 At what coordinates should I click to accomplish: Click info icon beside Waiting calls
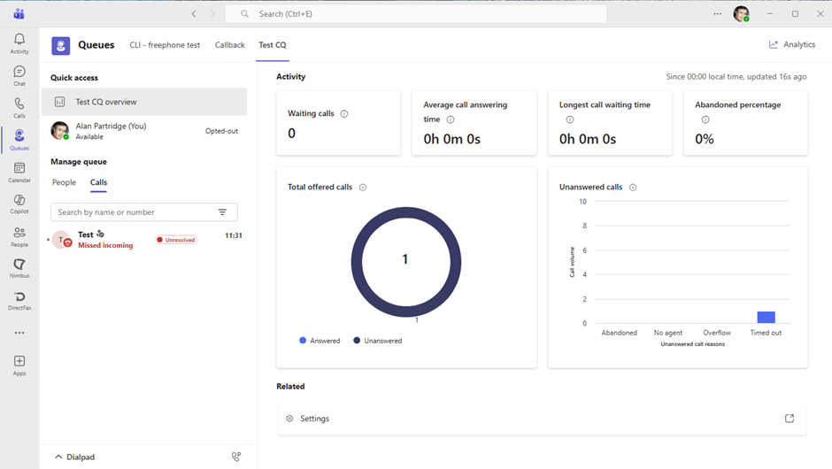(x=344, y=114)
